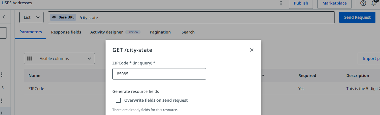Click the Base URL link chip
Viewport: 380px width, 115px height.
click(63, 17)
